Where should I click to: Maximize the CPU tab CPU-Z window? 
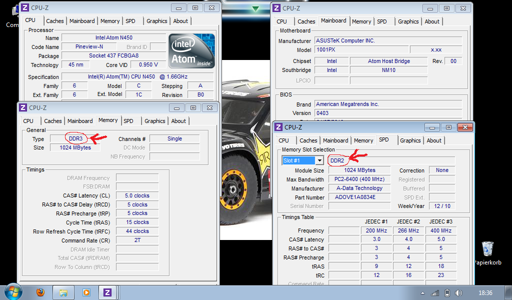pos(195,8)
